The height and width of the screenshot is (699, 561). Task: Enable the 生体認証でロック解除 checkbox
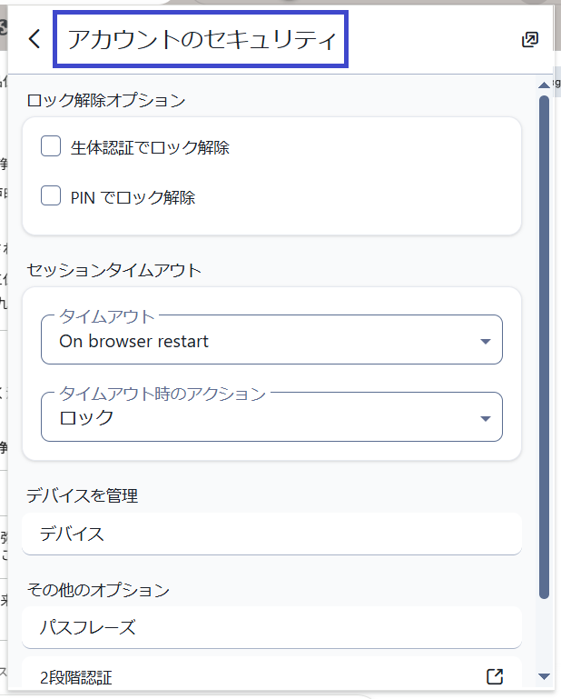pos(52,146)
